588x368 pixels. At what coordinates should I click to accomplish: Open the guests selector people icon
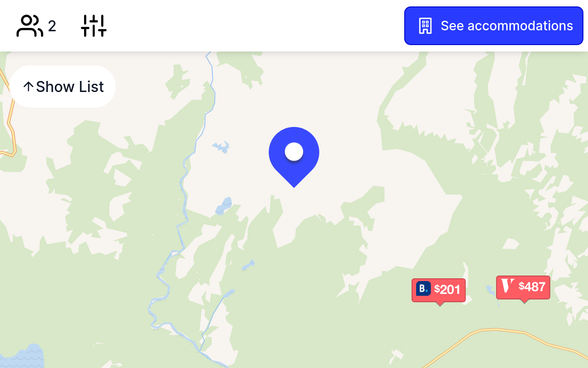(29, 26)
